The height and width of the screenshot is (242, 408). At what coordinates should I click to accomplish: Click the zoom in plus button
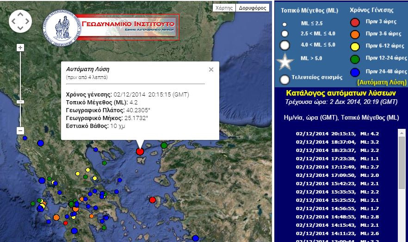(20, 48)
